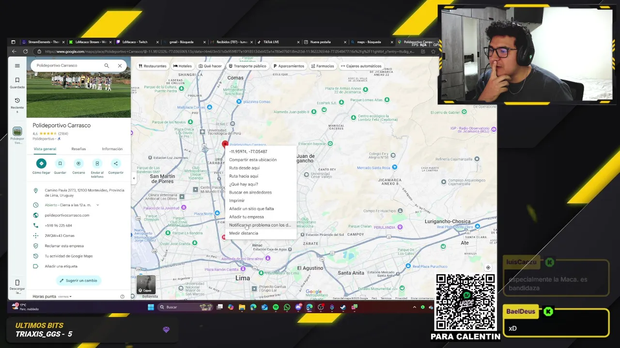
Task: Select coordinates -11.95974, -77.05487 in context menu
Action: point(262,151)
